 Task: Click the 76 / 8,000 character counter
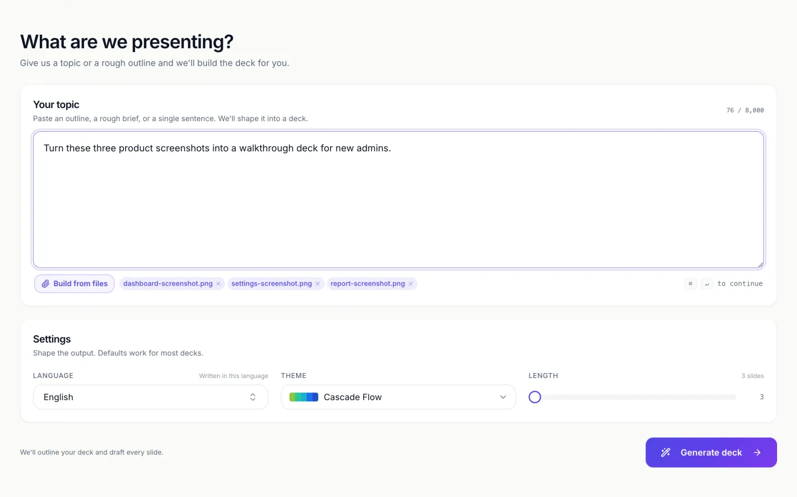tap(745, 110)
